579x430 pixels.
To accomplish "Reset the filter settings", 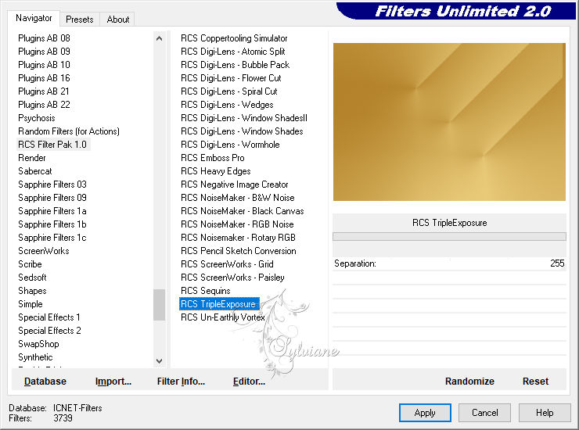I will pos(535,381).
